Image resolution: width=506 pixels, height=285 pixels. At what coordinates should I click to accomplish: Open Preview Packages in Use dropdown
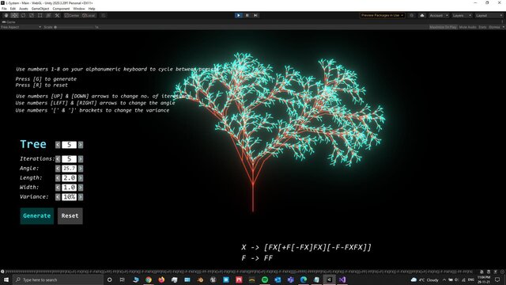(382, 15)
